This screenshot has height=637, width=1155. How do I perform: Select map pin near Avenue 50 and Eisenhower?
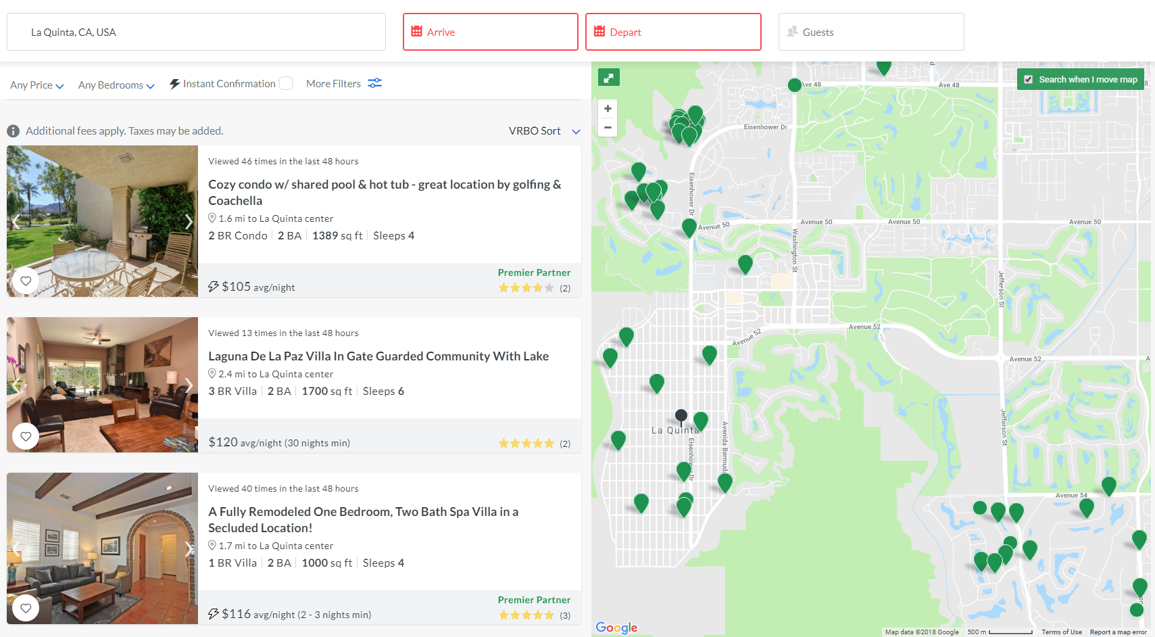click(x=689, y=227)
